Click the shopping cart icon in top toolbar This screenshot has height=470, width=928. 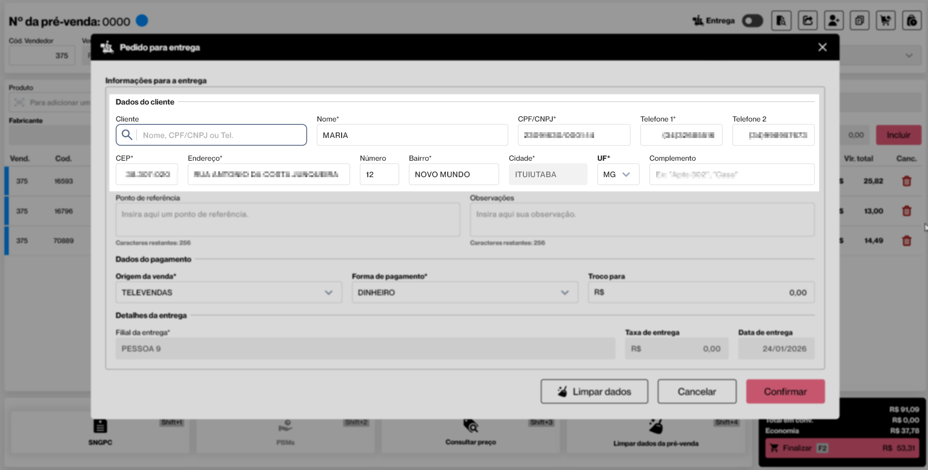point(885,21)
